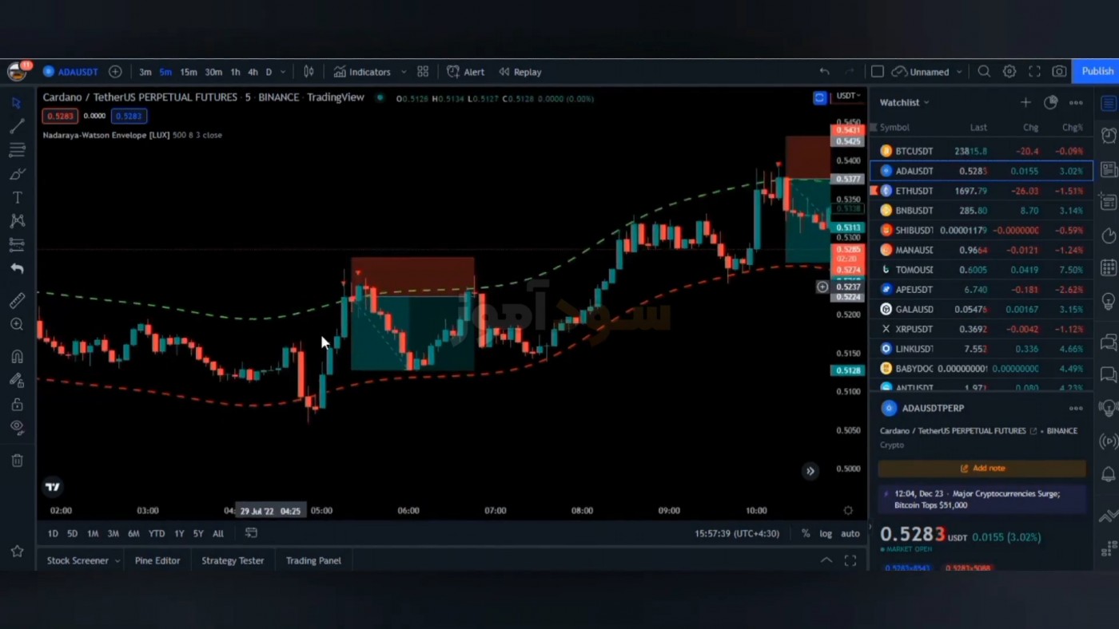Click the blue 0.5283 buy price box
This screenshot has height=629, width=1119.
129,116
